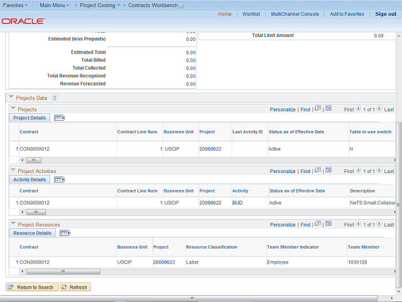Click View All icon in Project Resources grid
The height and width of the screenshot is (302, 402).
(x=318, y=224)
